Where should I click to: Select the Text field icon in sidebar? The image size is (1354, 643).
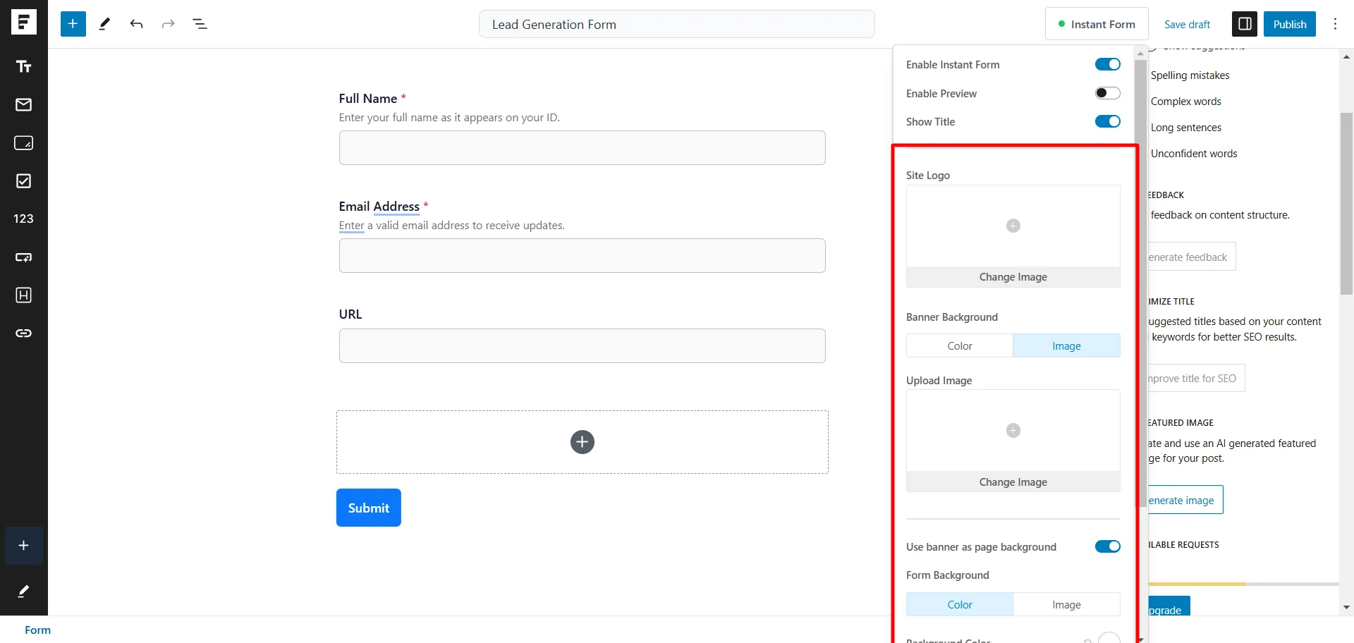tap(23, 66)
